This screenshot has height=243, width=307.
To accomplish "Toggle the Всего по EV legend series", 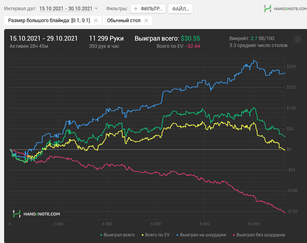I will click(156, 235).
